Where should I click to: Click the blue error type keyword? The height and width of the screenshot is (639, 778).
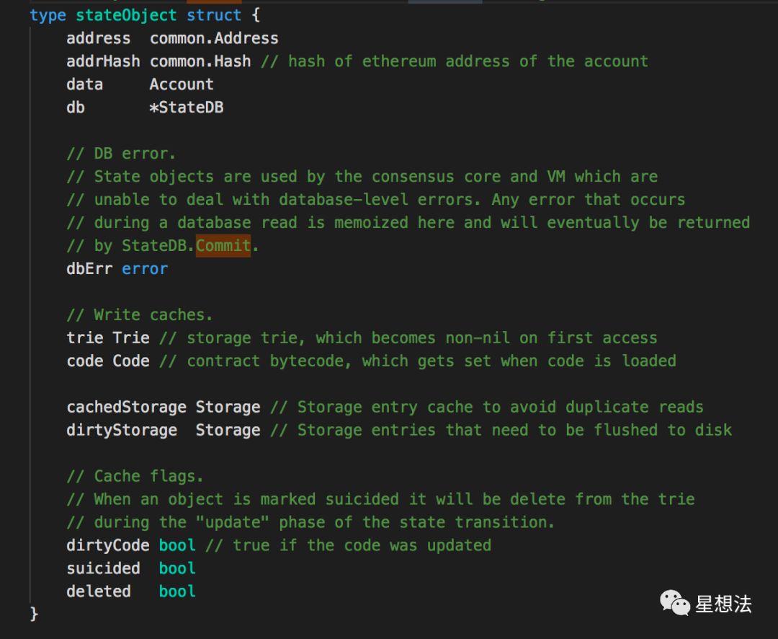(x=145, y=269)
